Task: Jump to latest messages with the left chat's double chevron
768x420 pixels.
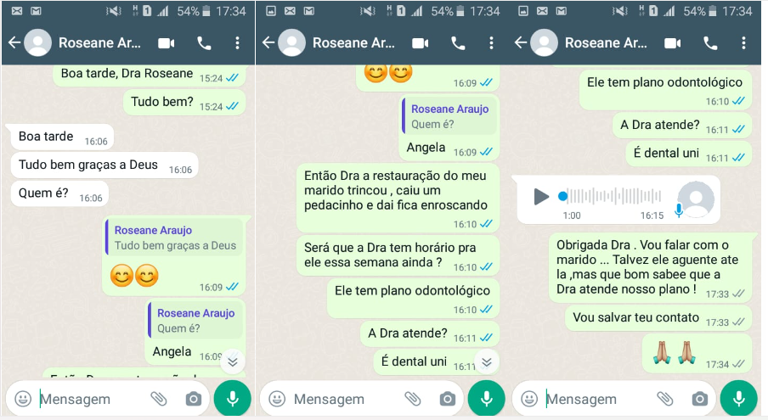Action: coord(233,361)
